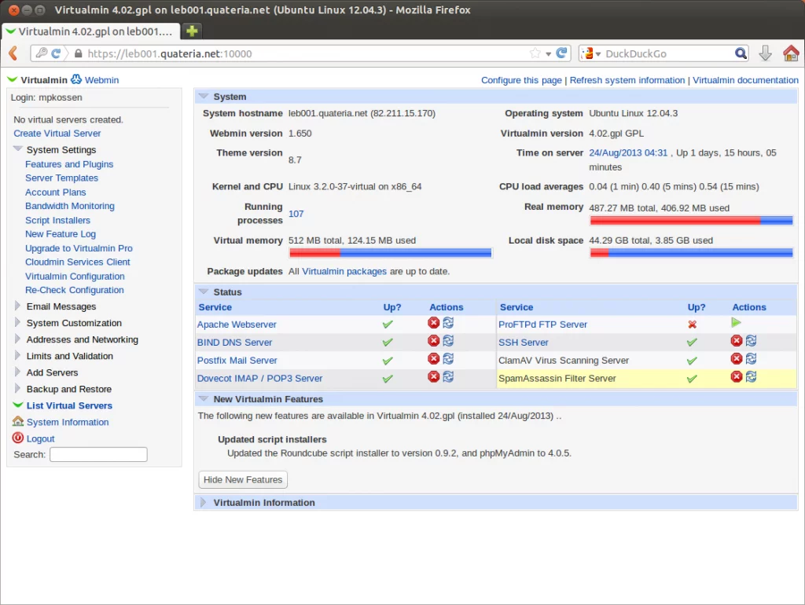Click Create Virtual Server link
This screenshot has height=605, width=805.
(x=57, y=134)
